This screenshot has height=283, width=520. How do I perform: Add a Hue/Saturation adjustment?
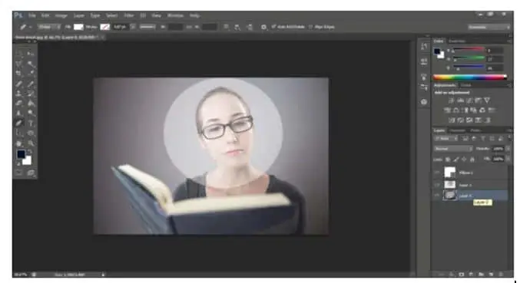coord(447,110)
